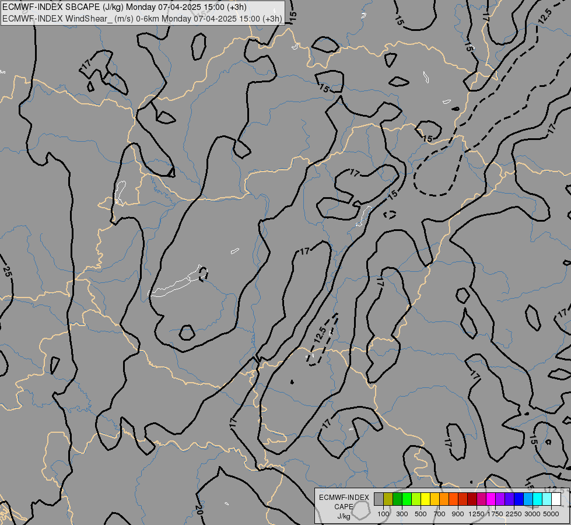Click the dark maroon red legend swatch
571x525 pixels.
coord(472,499)
